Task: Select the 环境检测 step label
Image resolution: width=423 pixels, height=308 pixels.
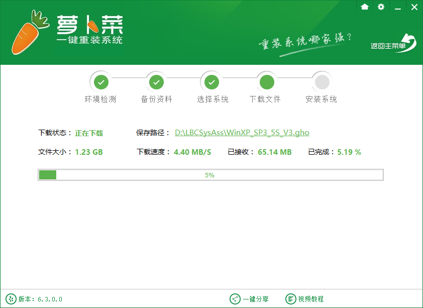Action: click(100, 99)
